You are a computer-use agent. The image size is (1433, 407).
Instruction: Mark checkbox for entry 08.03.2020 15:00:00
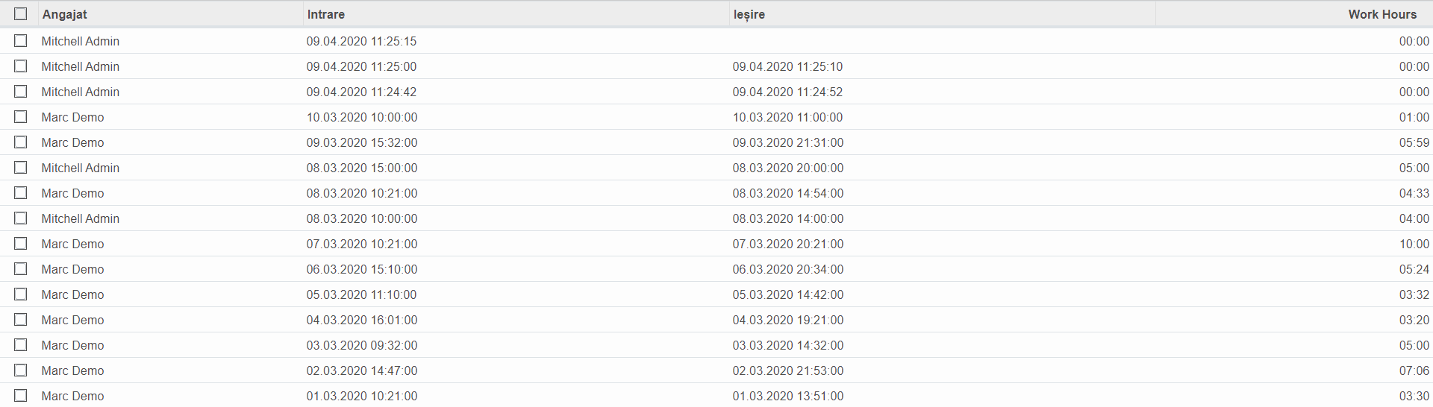click(x=20, y=168)
